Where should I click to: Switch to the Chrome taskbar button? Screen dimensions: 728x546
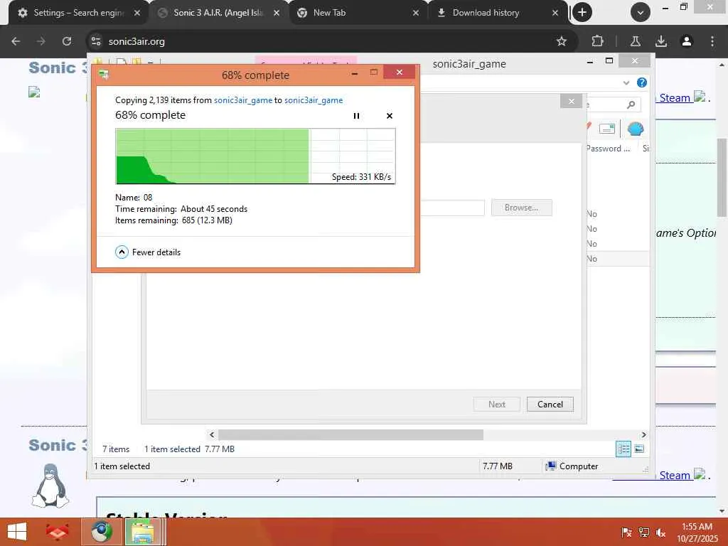tap(101, 532)
